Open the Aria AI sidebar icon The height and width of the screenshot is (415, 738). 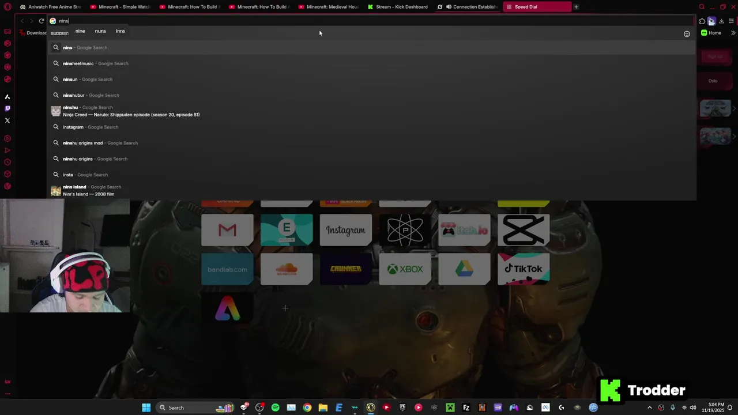(x=7, y=97)
